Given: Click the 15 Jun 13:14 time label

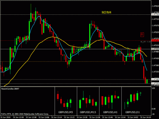Looking at the screenshot, I should tap(56, 117).
